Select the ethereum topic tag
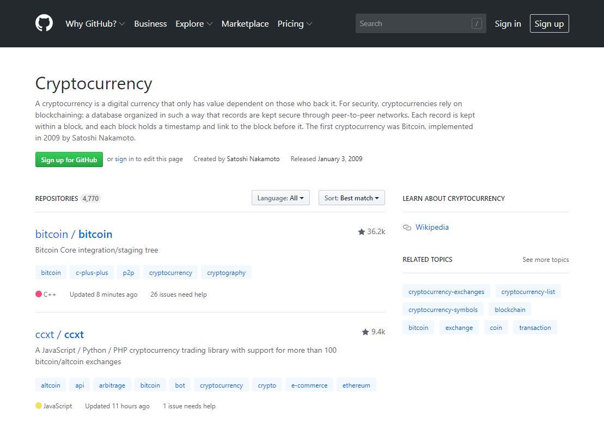 pos(356,385)
